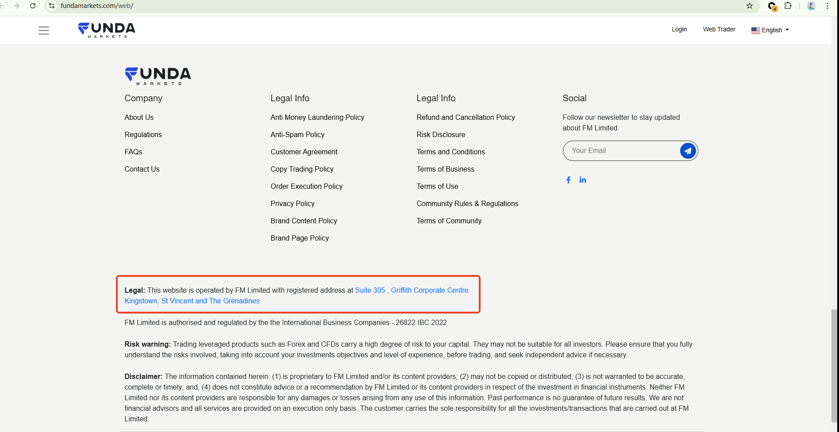Click the Funda Markets footer logo

(158, 76)
